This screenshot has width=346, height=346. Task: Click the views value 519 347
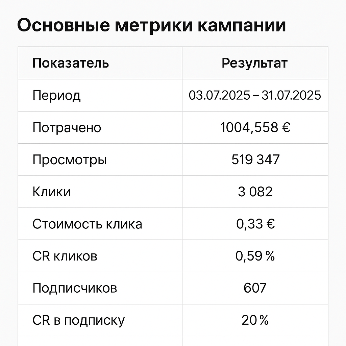(x=255, y=160)
